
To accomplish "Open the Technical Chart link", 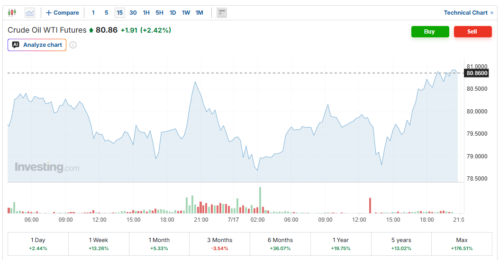I will 469,13.
